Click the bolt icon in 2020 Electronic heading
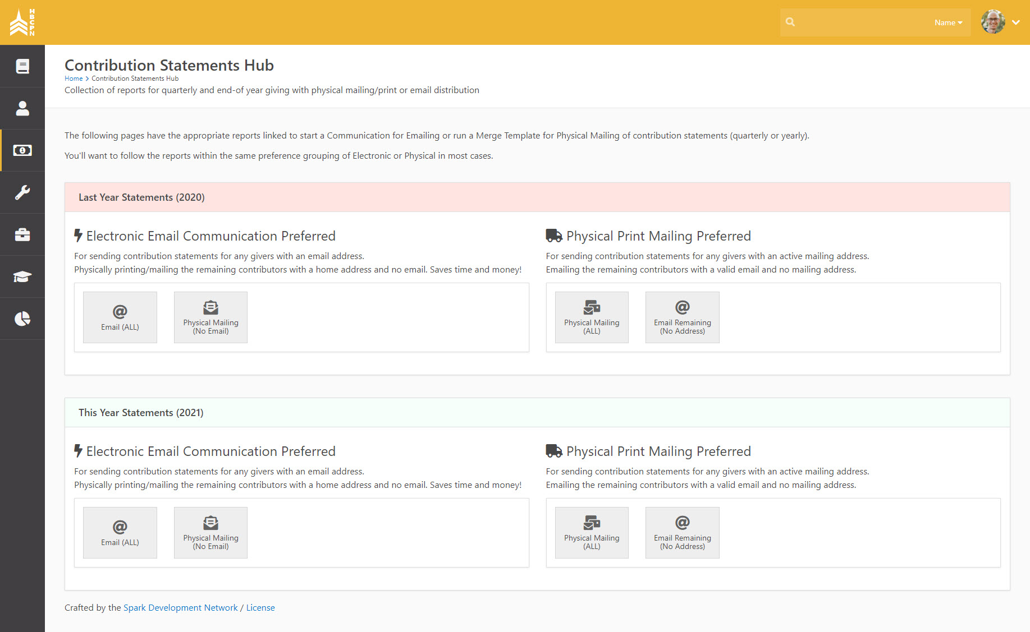 click(79, 236)
